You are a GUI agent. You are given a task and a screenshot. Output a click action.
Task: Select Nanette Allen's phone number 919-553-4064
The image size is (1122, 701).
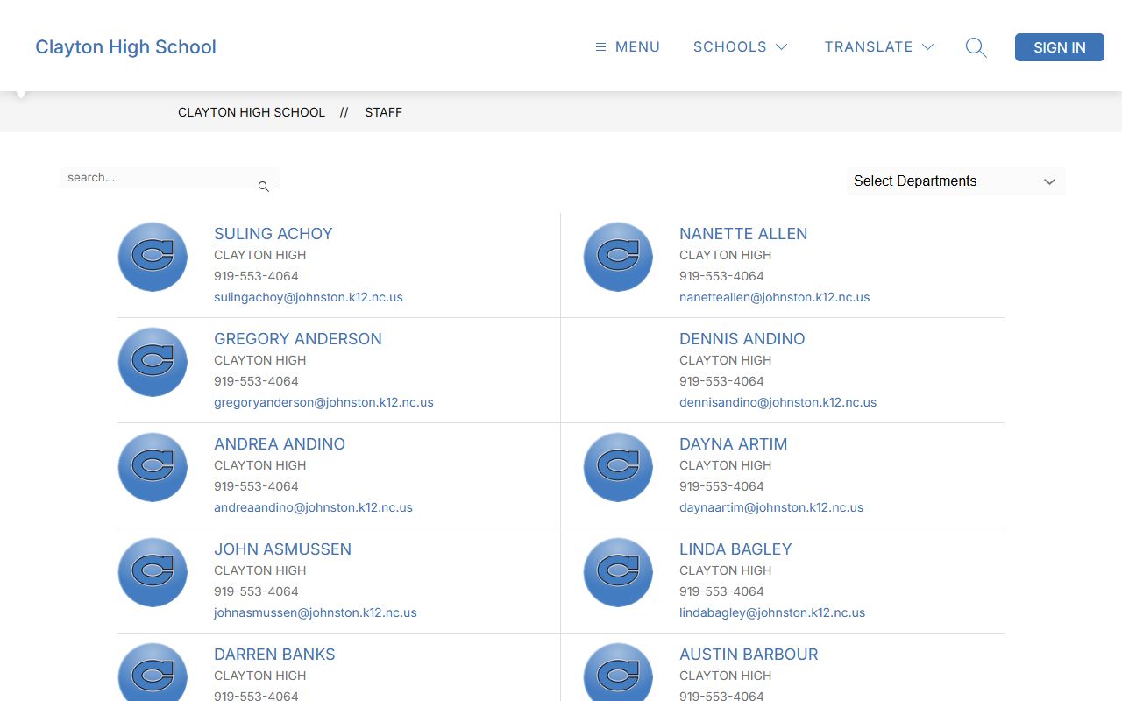pos(721,276)
